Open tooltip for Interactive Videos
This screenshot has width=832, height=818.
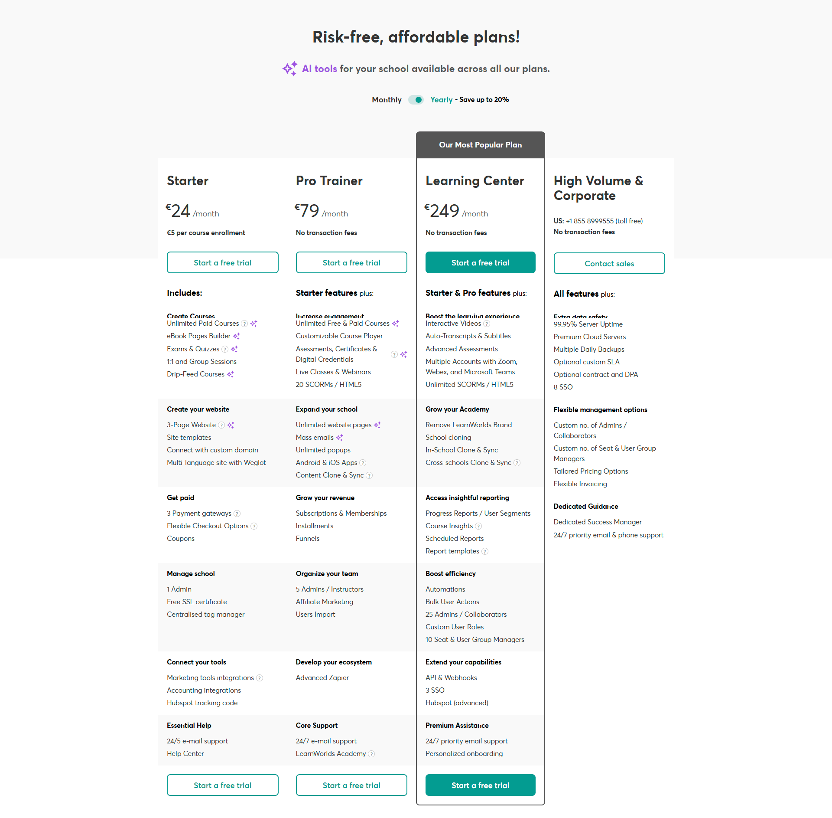[x=487, y=324]
